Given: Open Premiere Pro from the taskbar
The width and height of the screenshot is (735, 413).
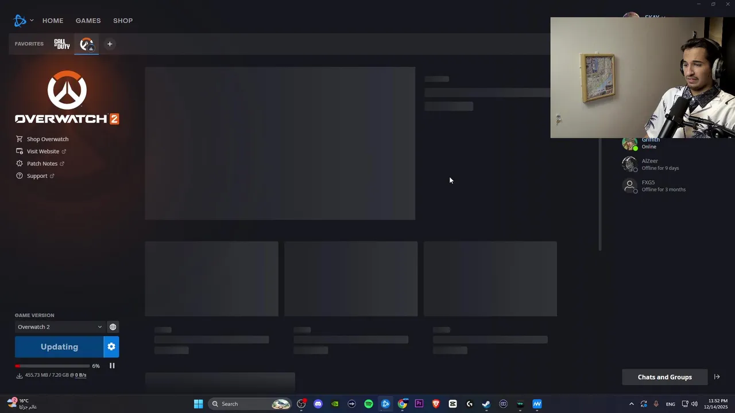Looking at the screenshot, I should [x=419, y=404].
